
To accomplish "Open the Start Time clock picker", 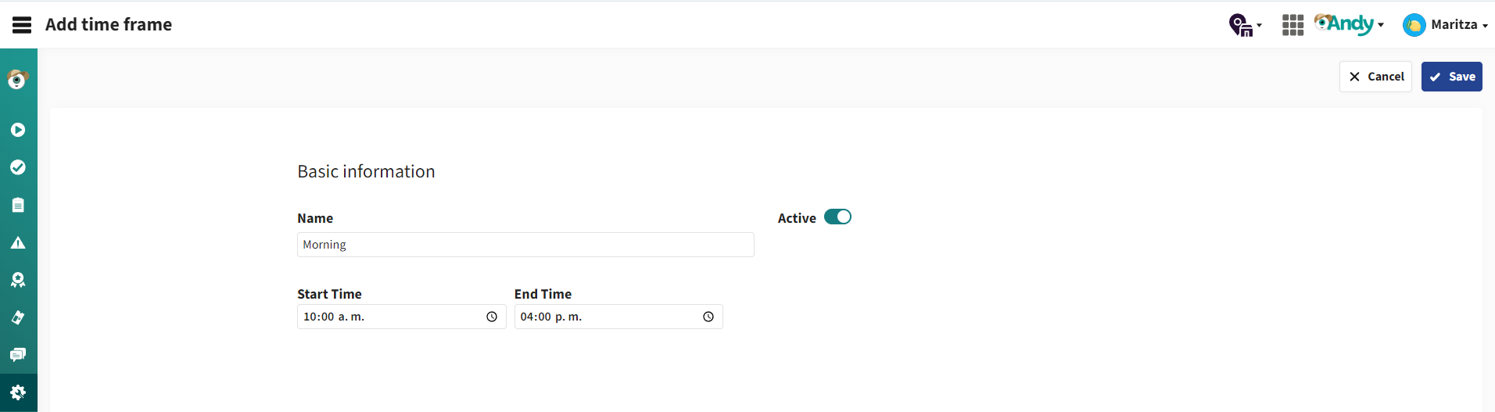I will (x=492, y=317).
